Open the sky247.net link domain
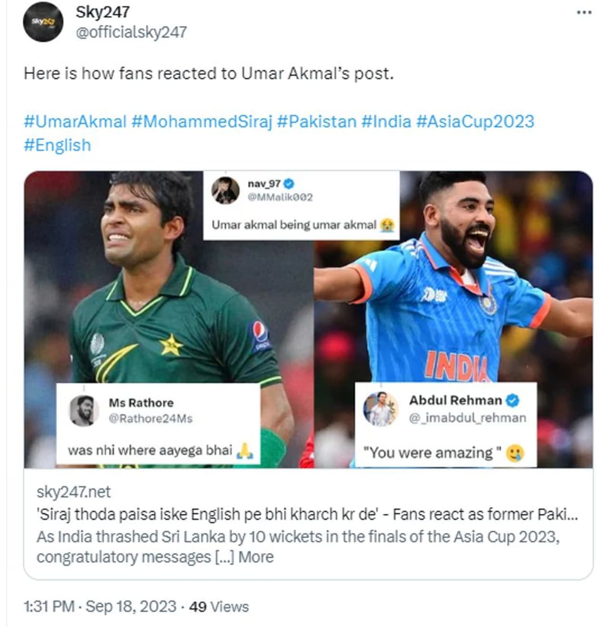 point(73,492)
